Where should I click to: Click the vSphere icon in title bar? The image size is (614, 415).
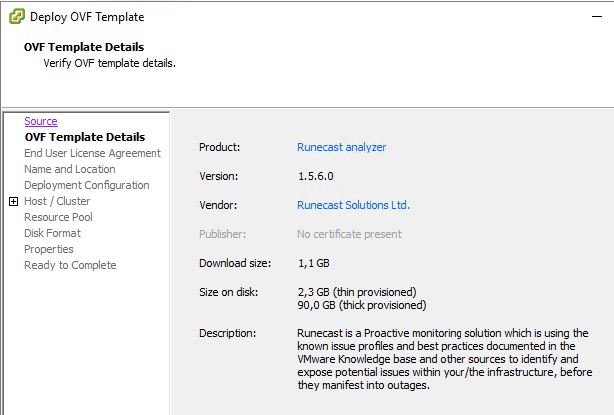[x=16, y=17]
